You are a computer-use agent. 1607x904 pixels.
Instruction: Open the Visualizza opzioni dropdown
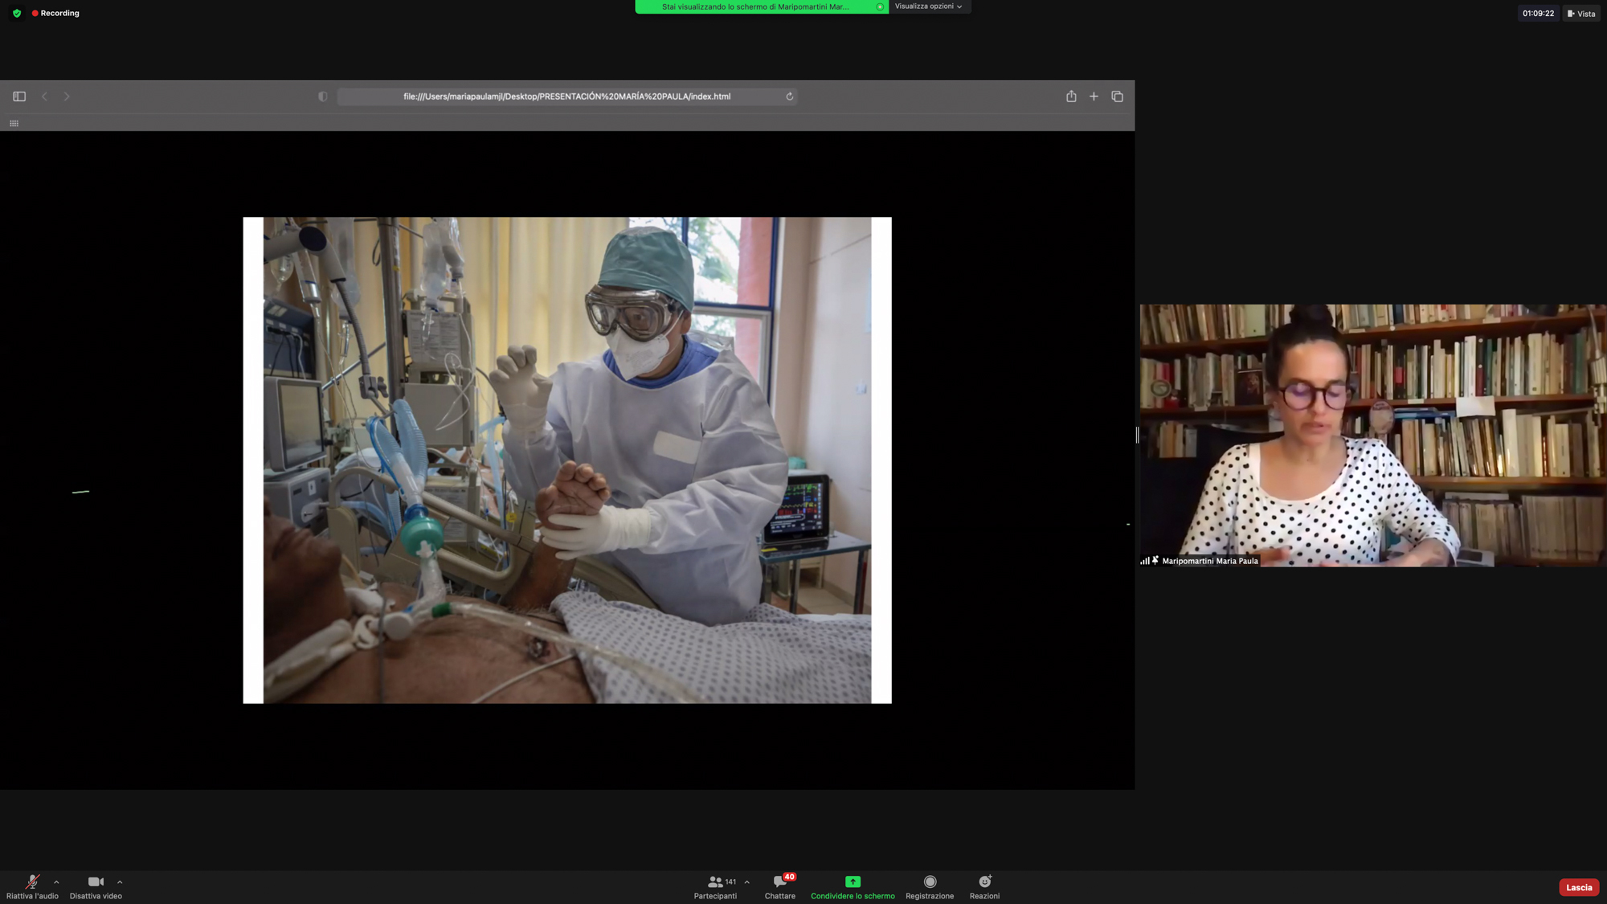point(929,6)
